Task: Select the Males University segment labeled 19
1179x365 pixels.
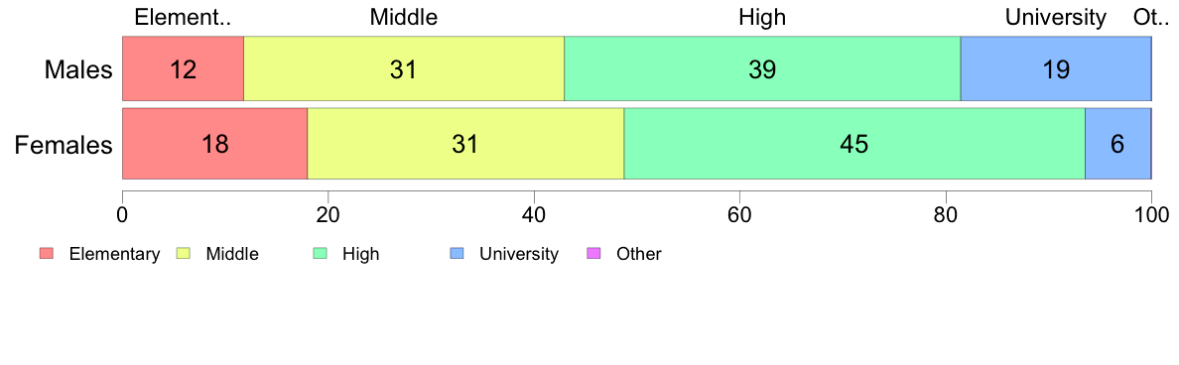Action: click(1056, 68)
